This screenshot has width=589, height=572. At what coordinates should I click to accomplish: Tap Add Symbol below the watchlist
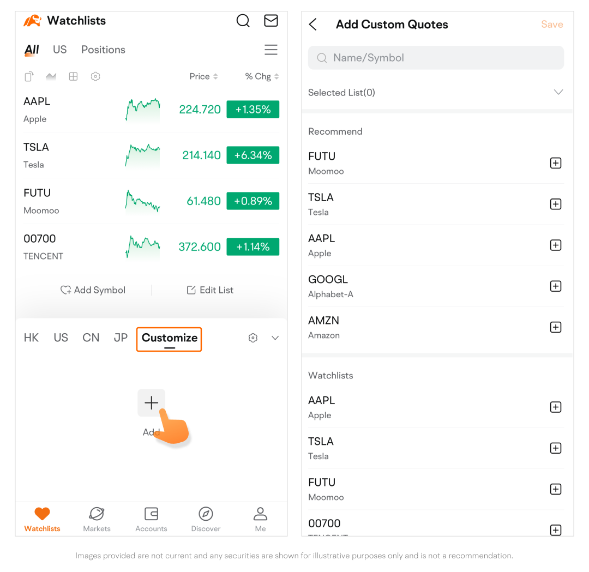click(93, 290)
